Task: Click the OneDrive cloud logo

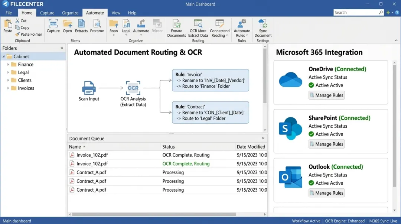Action: click(290, 79)
